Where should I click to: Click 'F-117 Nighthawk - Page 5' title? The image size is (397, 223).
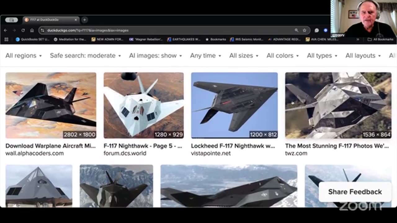(143, 146)
